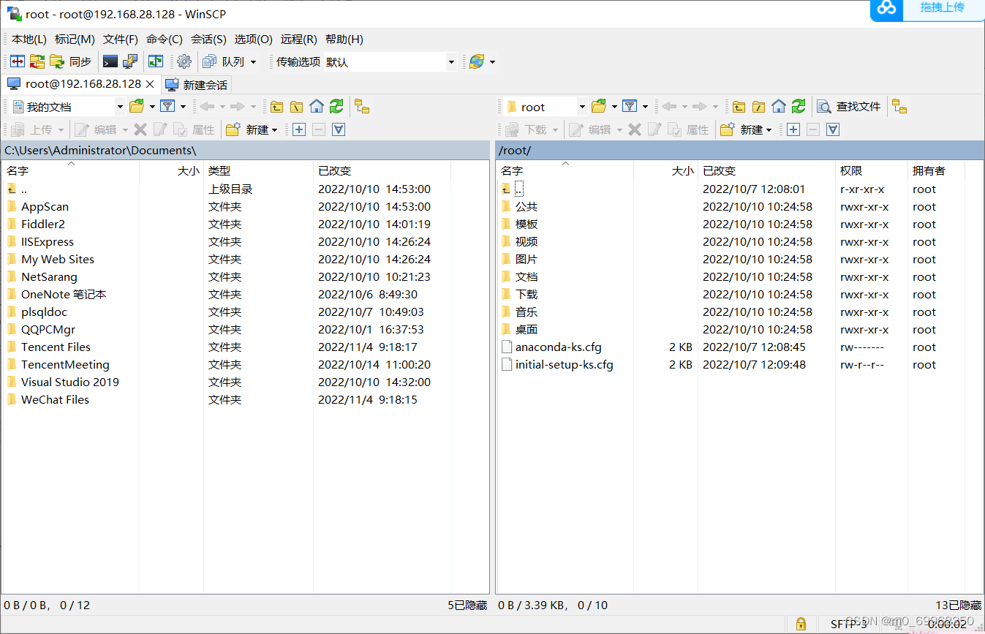The width and height of the screenshot is (985, 634).
Task: Open the terminal console icon
Action: [110, 61]
